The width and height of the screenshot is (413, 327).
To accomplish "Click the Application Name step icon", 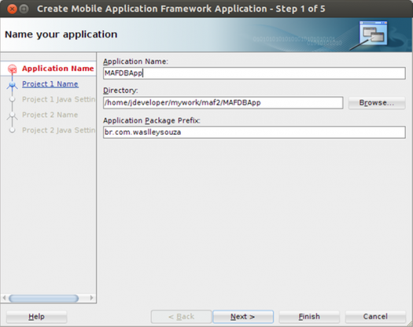I will tap(12, 69).
